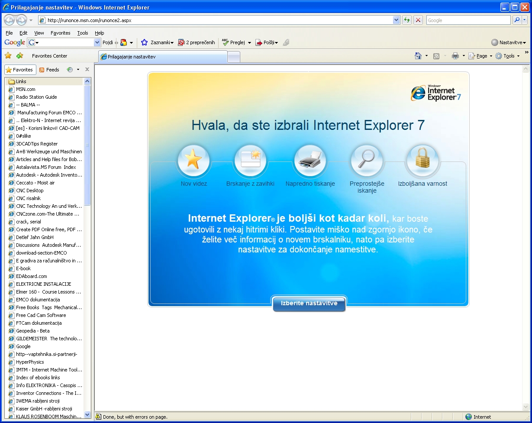Click the search magnifier button
The width and height of the screenshot is (532, 423).
click(516, 20)
